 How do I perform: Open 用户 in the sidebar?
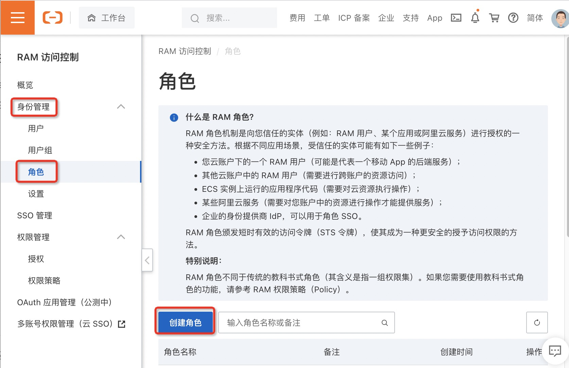click(x=36, y=129)
